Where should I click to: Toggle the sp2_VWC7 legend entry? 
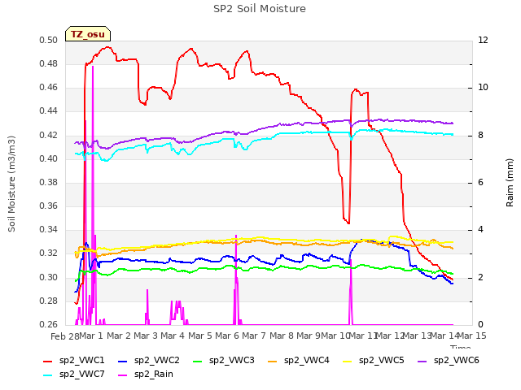[x=74, y=375]
